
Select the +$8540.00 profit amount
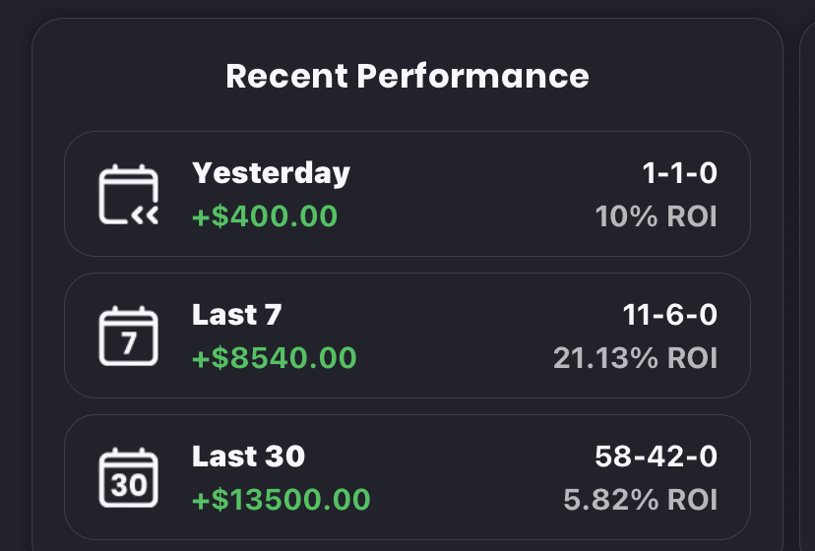tap(274, 357)
